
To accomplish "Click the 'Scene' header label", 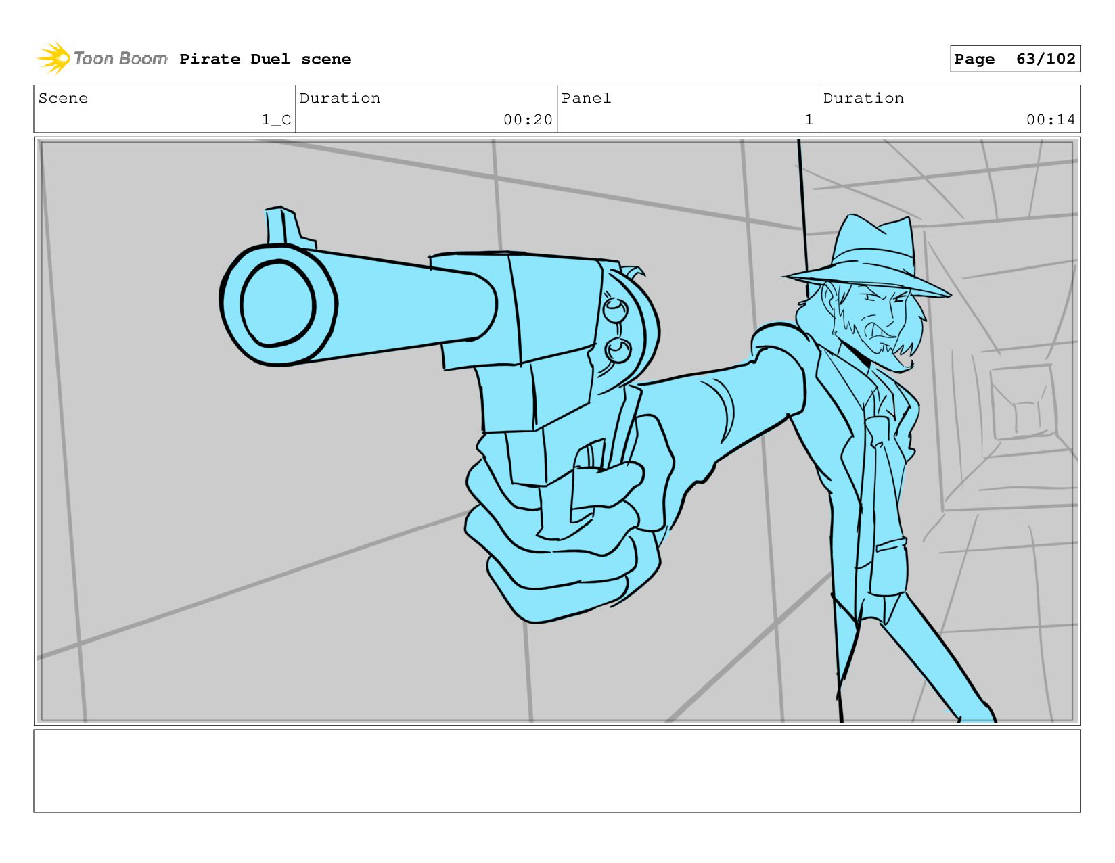I will 63,98.
